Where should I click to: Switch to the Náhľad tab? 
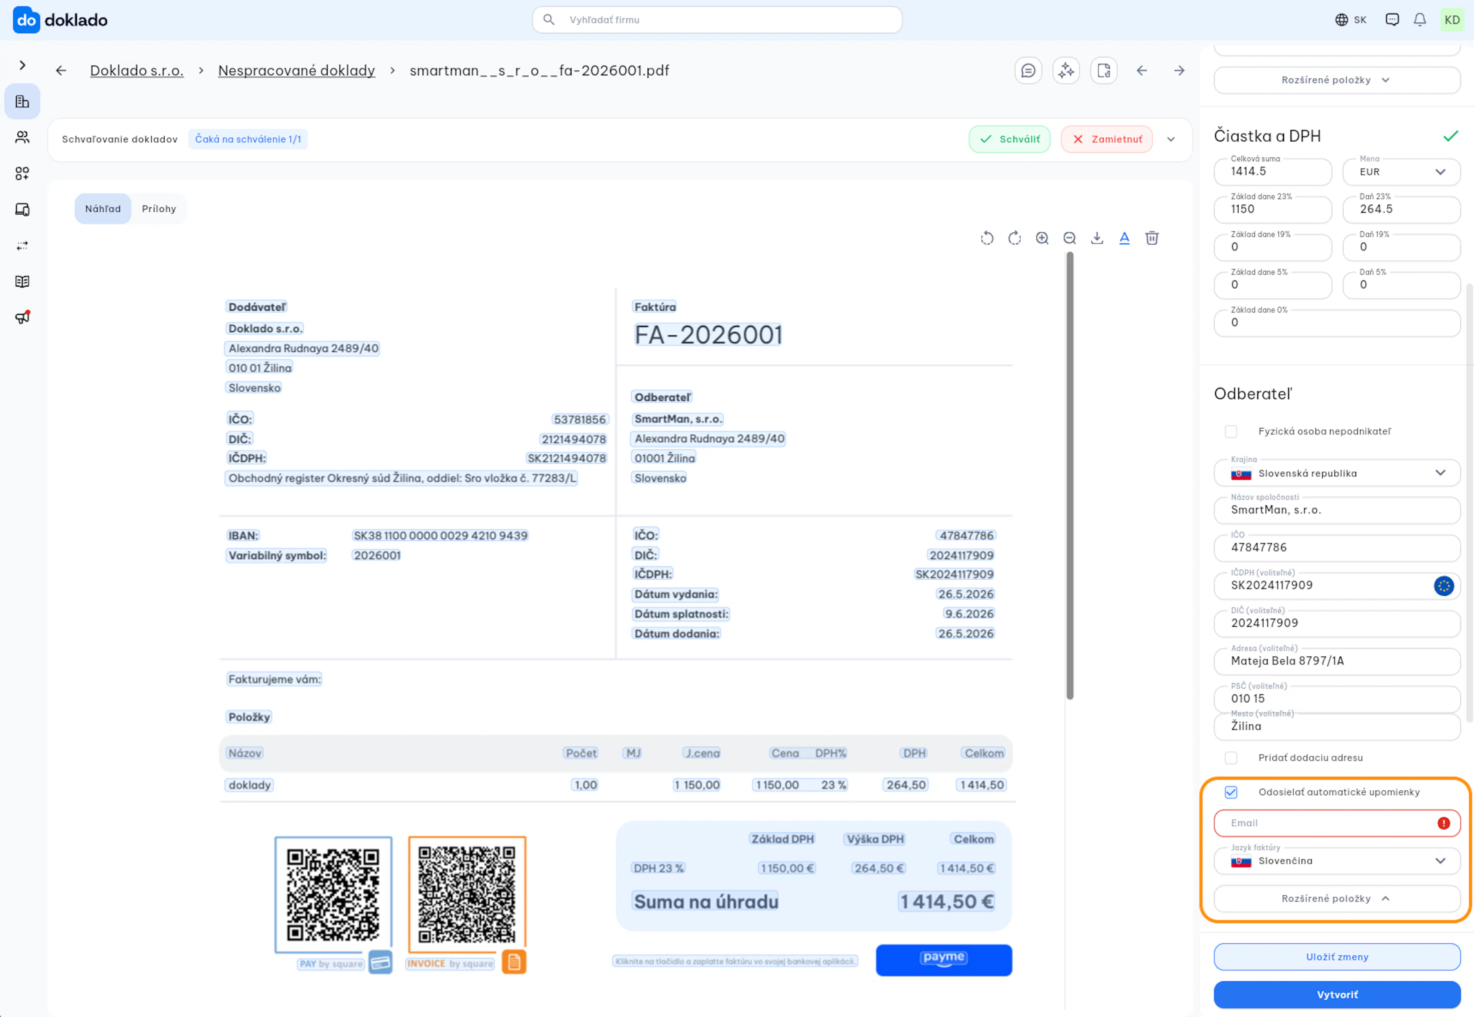103,209
